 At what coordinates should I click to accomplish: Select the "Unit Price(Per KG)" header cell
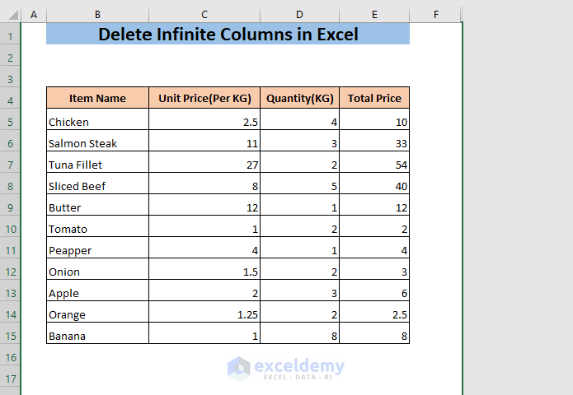(x=204, y=98)
